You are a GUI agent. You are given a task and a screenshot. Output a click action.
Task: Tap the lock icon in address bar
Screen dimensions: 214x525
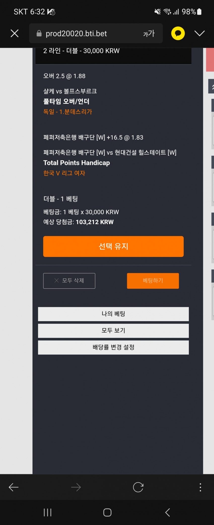pos(39,33)
